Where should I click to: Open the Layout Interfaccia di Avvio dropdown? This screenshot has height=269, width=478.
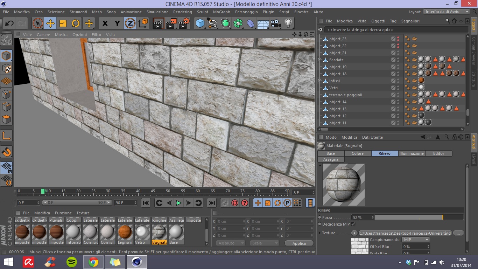[x=447, y=12]
